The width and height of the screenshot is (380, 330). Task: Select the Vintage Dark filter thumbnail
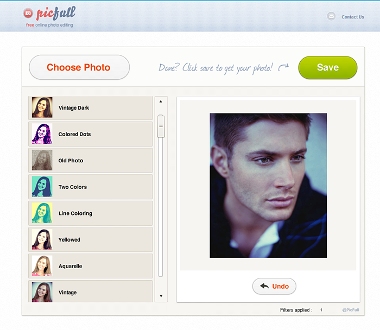point(42,107)
